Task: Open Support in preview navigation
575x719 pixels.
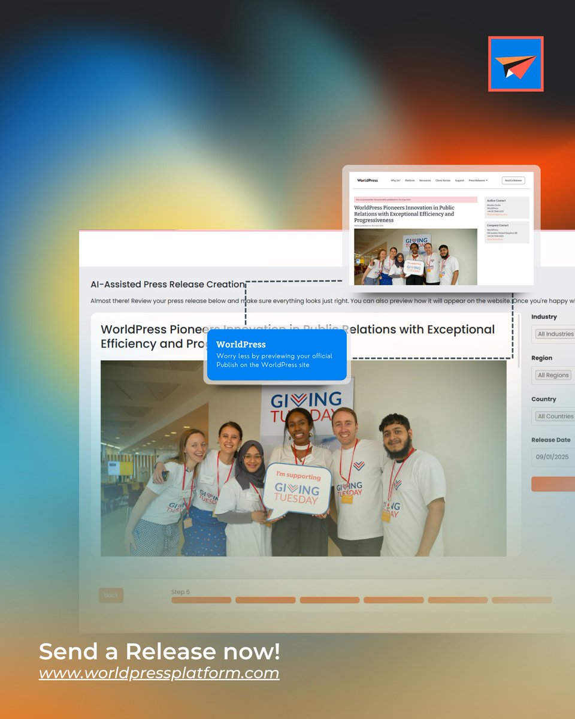Action: tap(459, 180)
